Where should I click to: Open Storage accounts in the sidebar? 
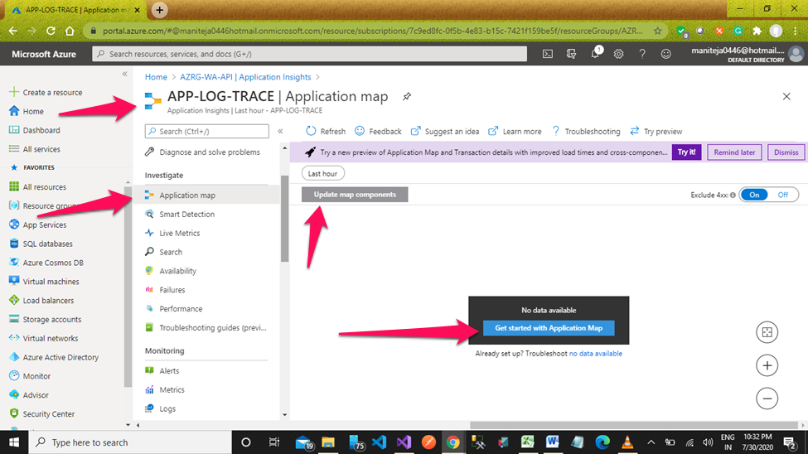45,320
